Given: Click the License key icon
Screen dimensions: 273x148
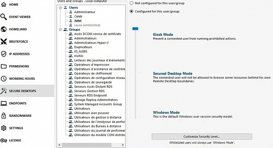Looking at the screenshot, I should (4, 140).
